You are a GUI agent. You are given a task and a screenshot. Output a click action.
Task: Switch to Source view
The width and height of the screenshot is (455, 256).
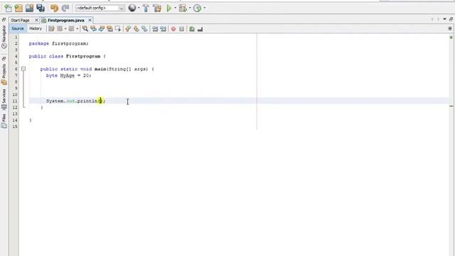[18, 28]
